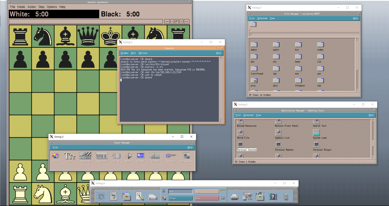Image resolution: width=389 pixels, height=206 pixels.
Task: Select the Terminal Rlogin icon in Application Manager
Action: coord(316,145)
